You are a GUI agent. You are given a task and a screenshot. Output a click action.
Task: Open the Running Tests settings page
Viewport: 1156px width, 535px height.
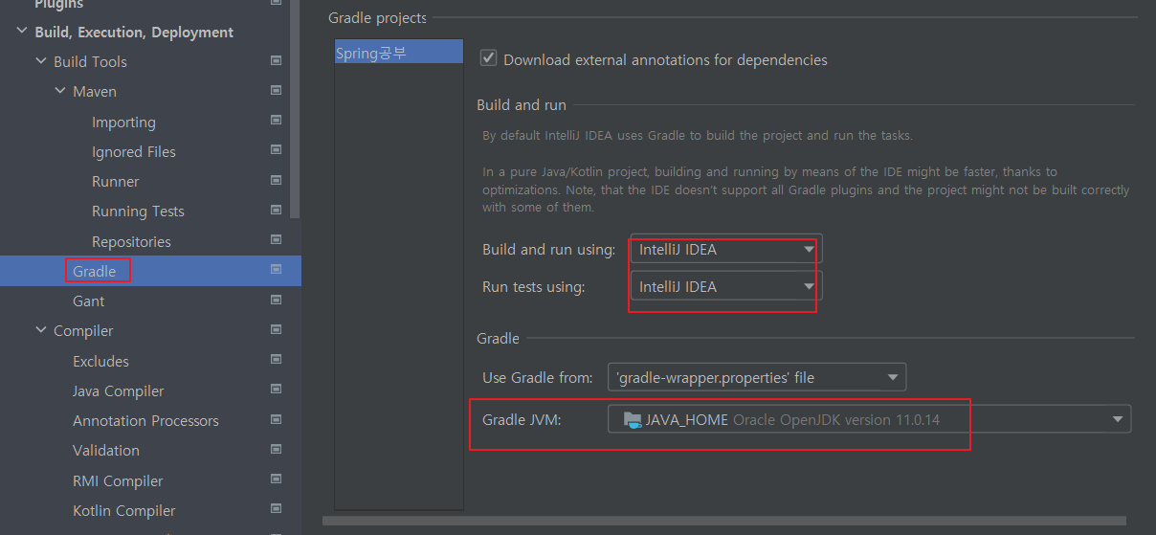(x=138, y=211)
